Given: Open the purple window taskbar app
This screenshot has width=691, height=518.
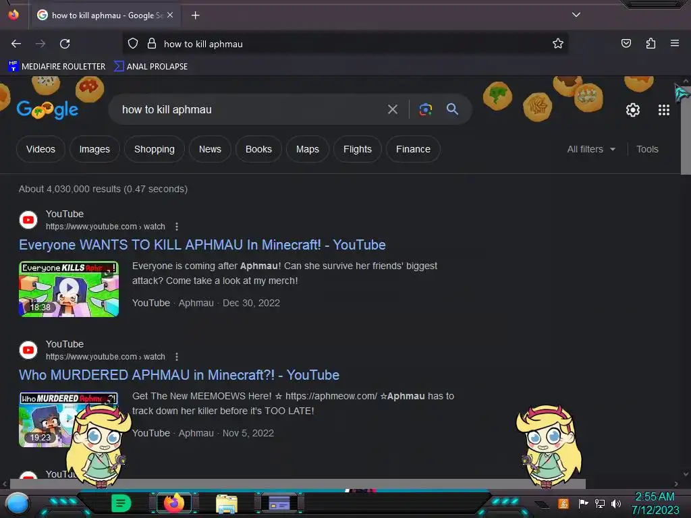Looking at the screenshot, I should point(279,502).
